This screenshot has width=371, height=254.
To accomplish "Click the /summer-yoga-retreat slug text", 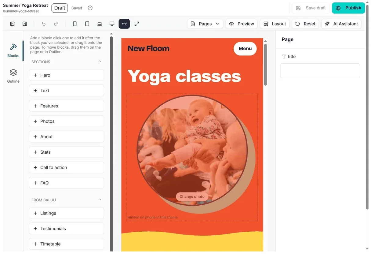I will click(x=21, y=11).
